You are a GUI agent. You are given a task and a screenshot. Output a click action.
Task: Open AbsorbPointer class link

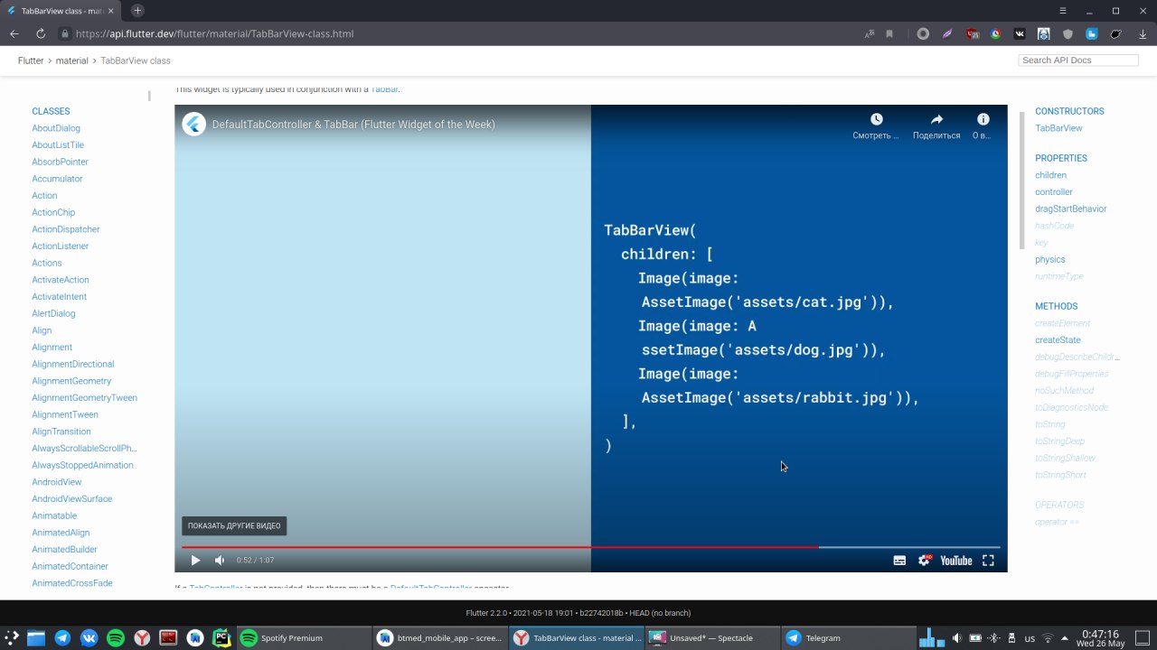pyautogui.click(x=61, y=162)
